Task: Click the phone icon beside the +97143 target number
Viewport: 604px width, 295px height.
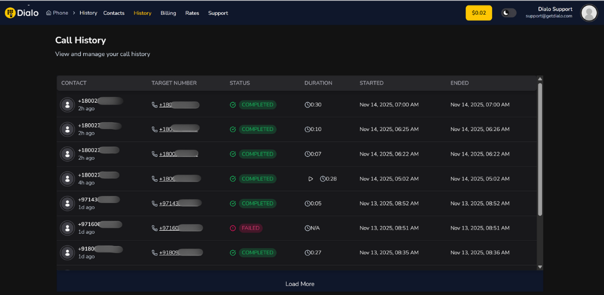Action: (155, 204)
